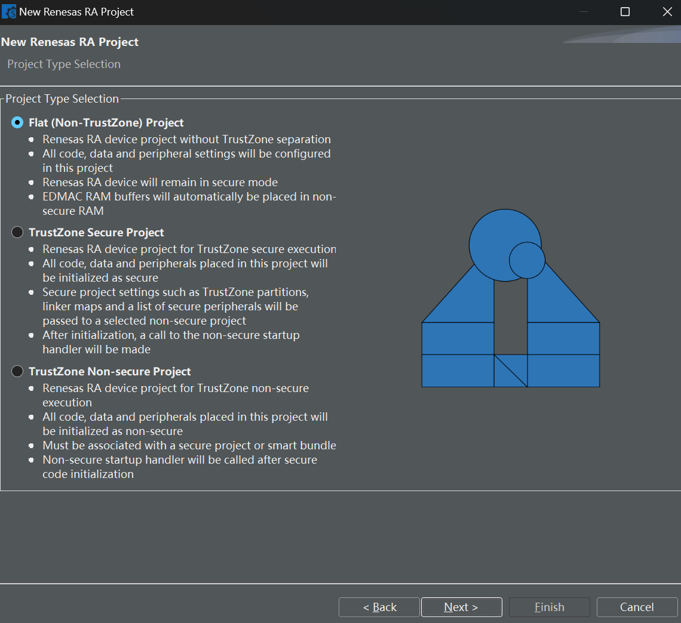Image resolution: width=681 pixels, height=623 pixels.
Task: Click bullet ending 'be initialized as non-secure'
Action: coord(185,424)
